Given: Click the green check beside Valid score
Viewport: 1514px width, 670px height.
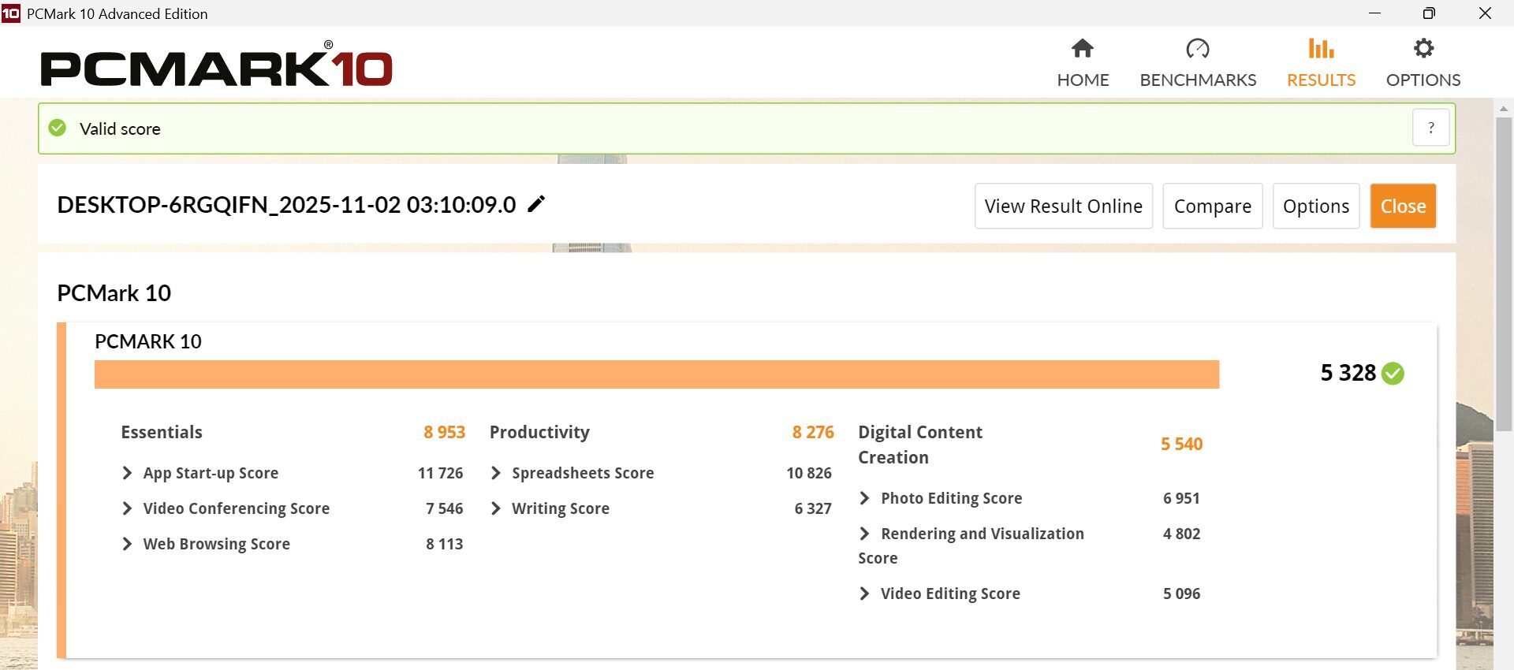Looking at the screenshot, I should [58, 128].
